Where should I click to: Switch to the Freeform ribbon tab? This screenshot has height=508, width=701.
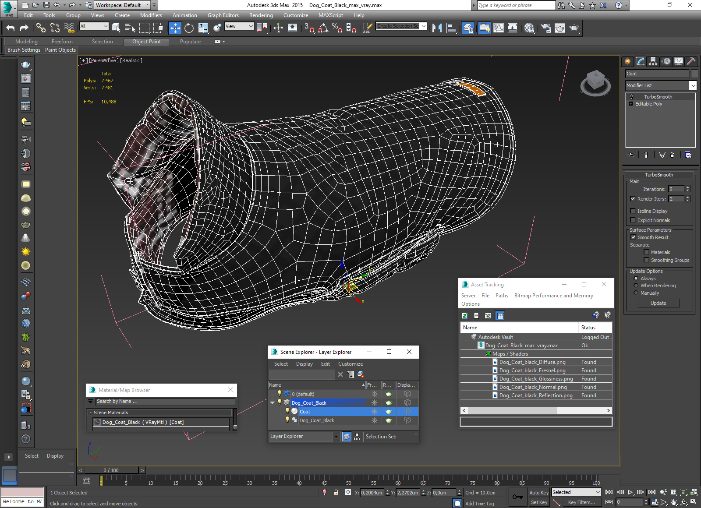click(x=62, y=42)
